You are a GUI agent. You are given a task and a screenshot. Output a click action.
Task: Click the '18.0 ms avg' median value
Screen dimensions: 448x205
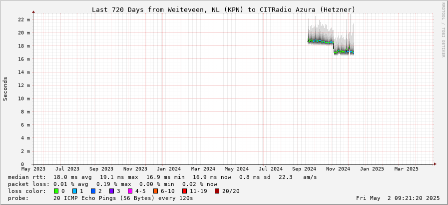[72, 177]
